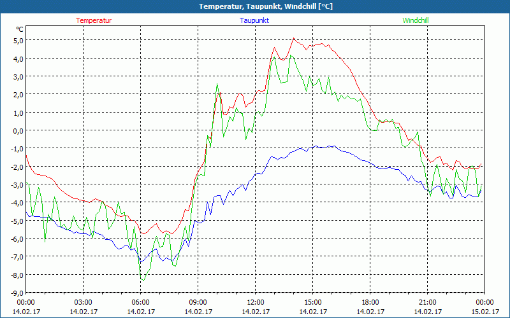The width and height of the screenshot is (510, 318).
Task: Click the 09:00 time axis label
Action: 198,302
